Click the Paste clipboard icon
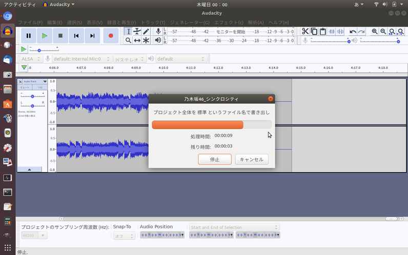The height and width of the screenshot is (255, 408). (323, 31)
